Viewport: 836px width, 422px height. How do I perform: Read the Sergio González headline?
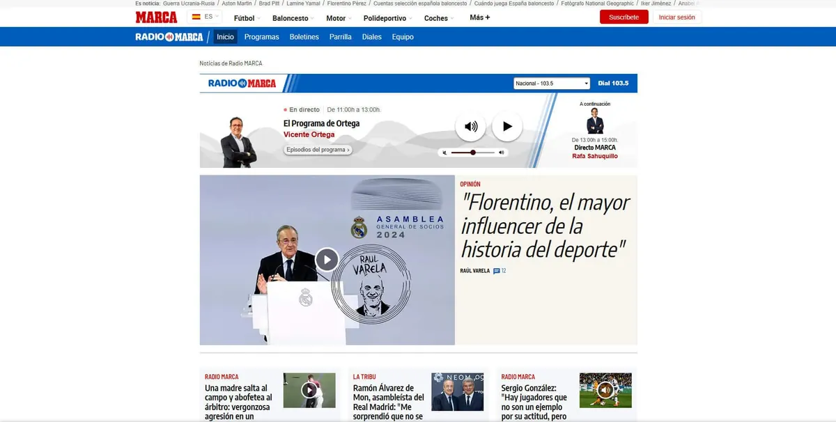click(535, 402)
